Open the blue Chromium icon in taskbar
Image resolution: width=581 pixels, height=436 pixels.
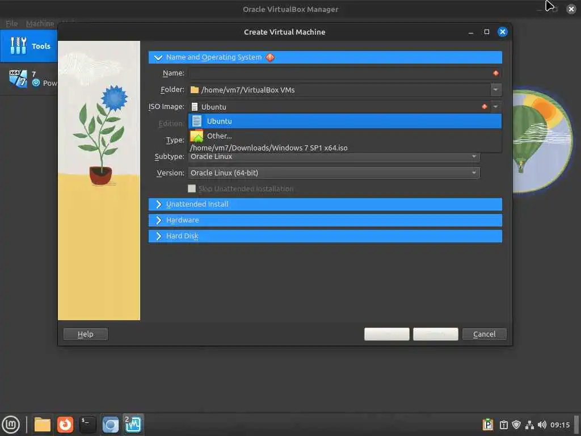pyautogui.click(x=111, y=425)
